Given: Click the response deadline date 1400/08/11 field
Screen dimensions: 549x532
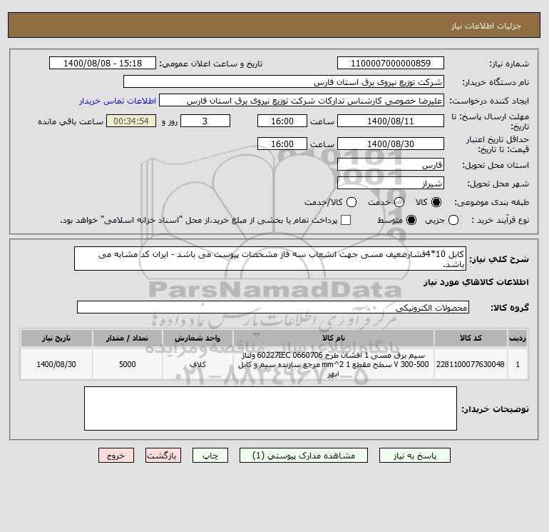Looking at the screenshot, I should pos(391,121).
